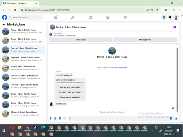Screen dimensions: 183x137
Task: Open the emoji picker in message box
Action: point(171,118)
